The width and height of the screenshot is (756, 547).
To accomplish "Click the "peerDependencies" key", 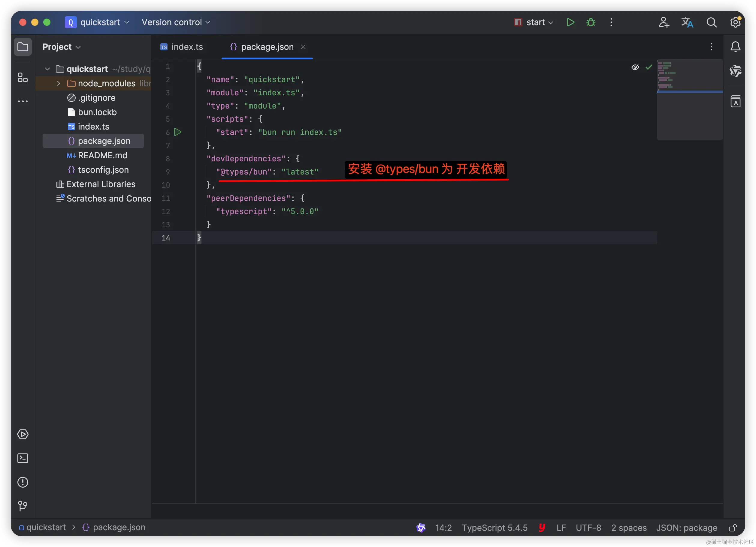I will coord(248,198).
